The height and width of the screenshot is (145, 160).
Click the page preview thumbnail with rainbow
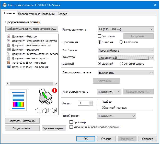point(18,100)
